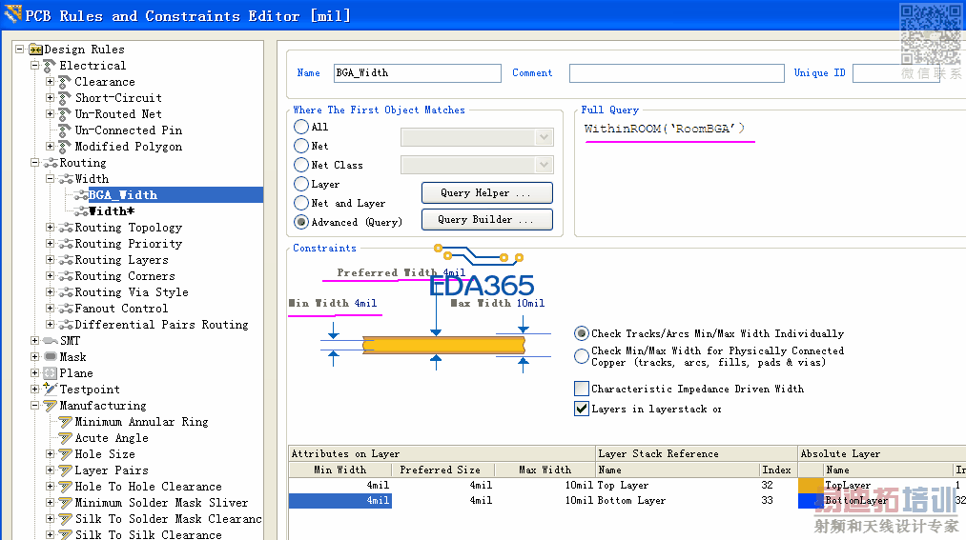This screenshot has height=540, width=966.
Task: Select the Layer Pairs tree item
Action: pos(112,470)
